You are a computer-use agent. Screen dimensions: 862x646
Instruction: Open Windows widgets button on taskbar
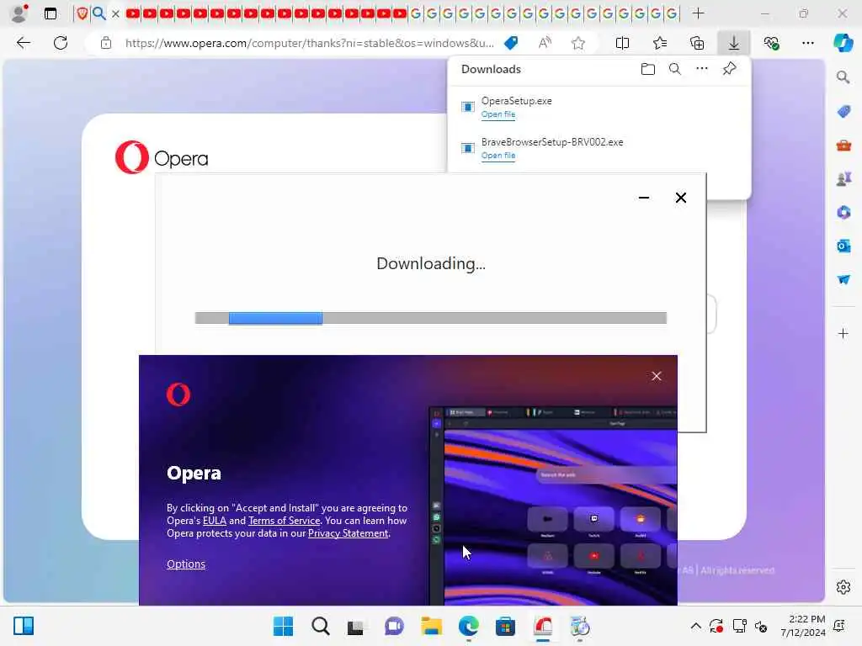tap(24, 626)
